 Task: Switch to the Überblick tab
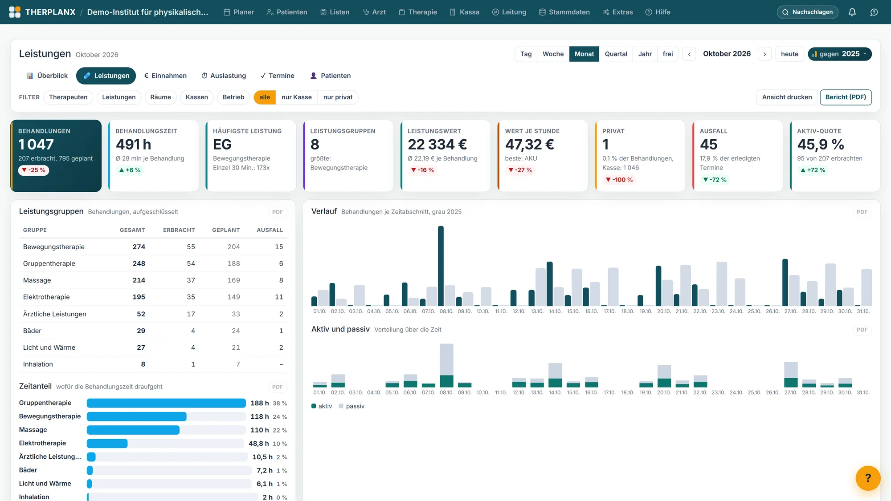[47, 76]
